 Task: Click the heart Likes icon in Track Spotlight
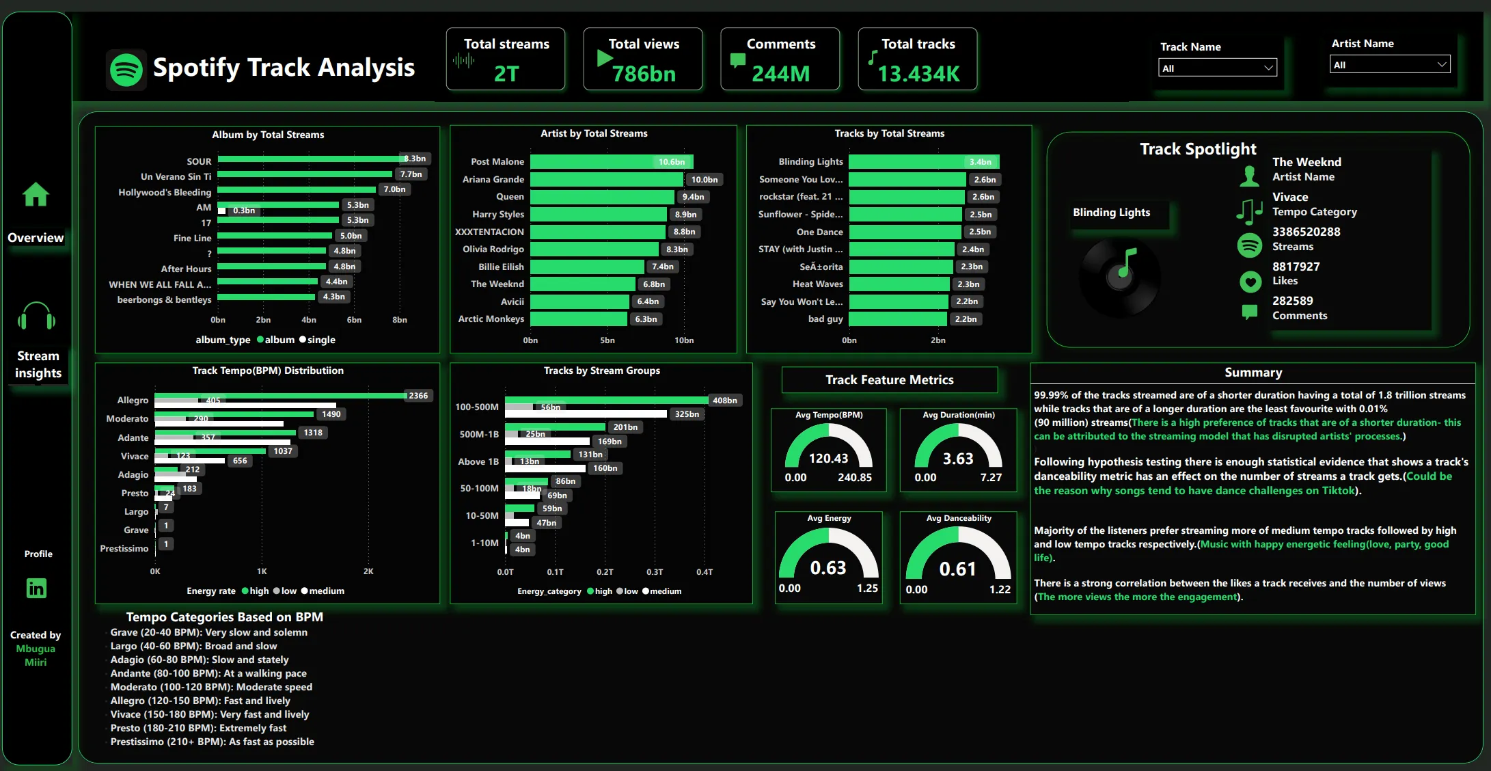[x=1250, y=281]
